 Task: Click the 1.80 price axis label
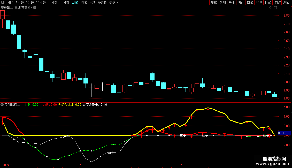click(x=286, y=98)
